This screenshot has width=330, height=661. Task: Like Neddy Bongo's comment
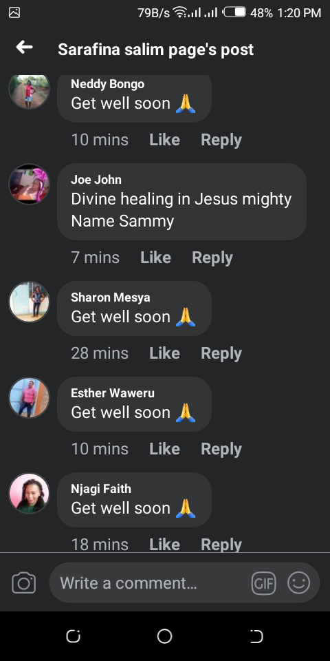click(164, 140)
